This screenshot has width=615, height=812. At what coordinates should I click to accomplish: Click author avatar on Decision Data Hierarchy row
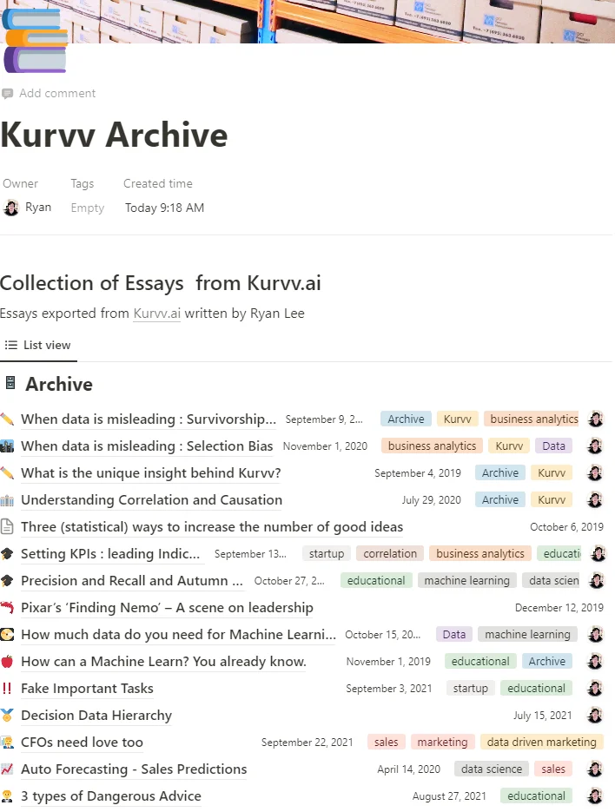pyautogui.click(x=595, y=715)
